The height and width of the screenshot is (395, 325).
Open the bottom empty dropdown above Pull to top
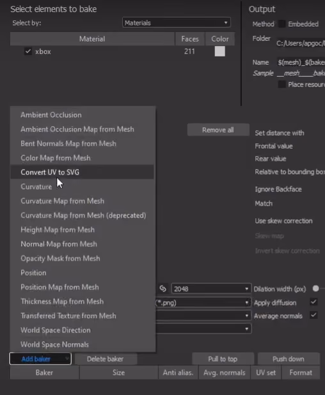(x=203, y=328)
